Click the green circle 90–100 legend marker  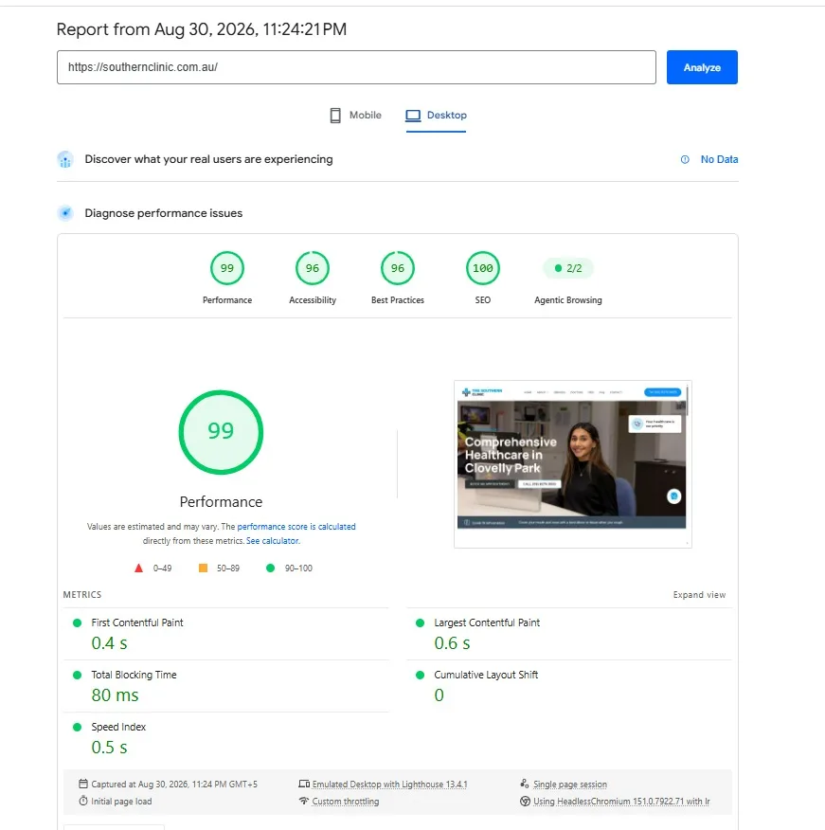coord(270,568)
